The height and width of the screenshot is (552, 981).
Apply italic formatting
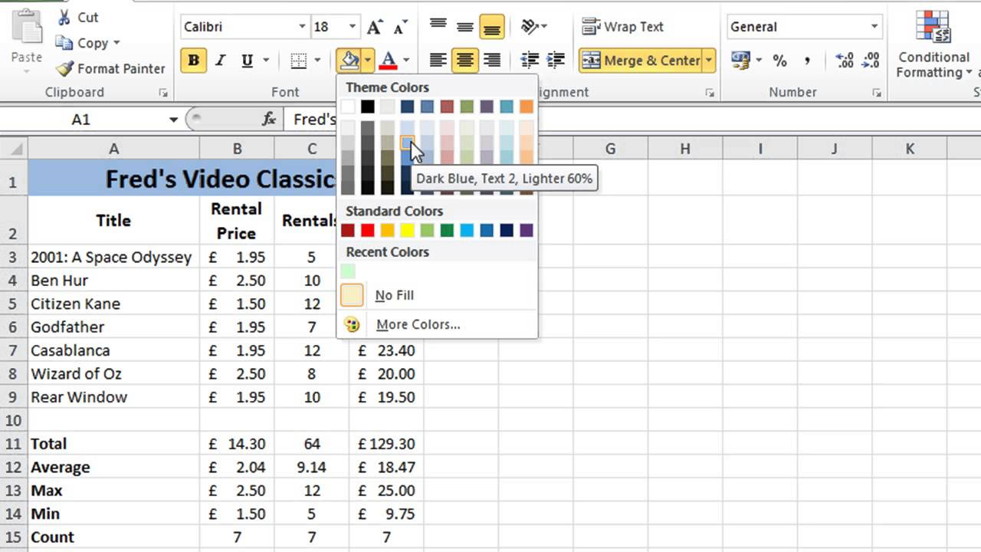click(x=219, y=60)
